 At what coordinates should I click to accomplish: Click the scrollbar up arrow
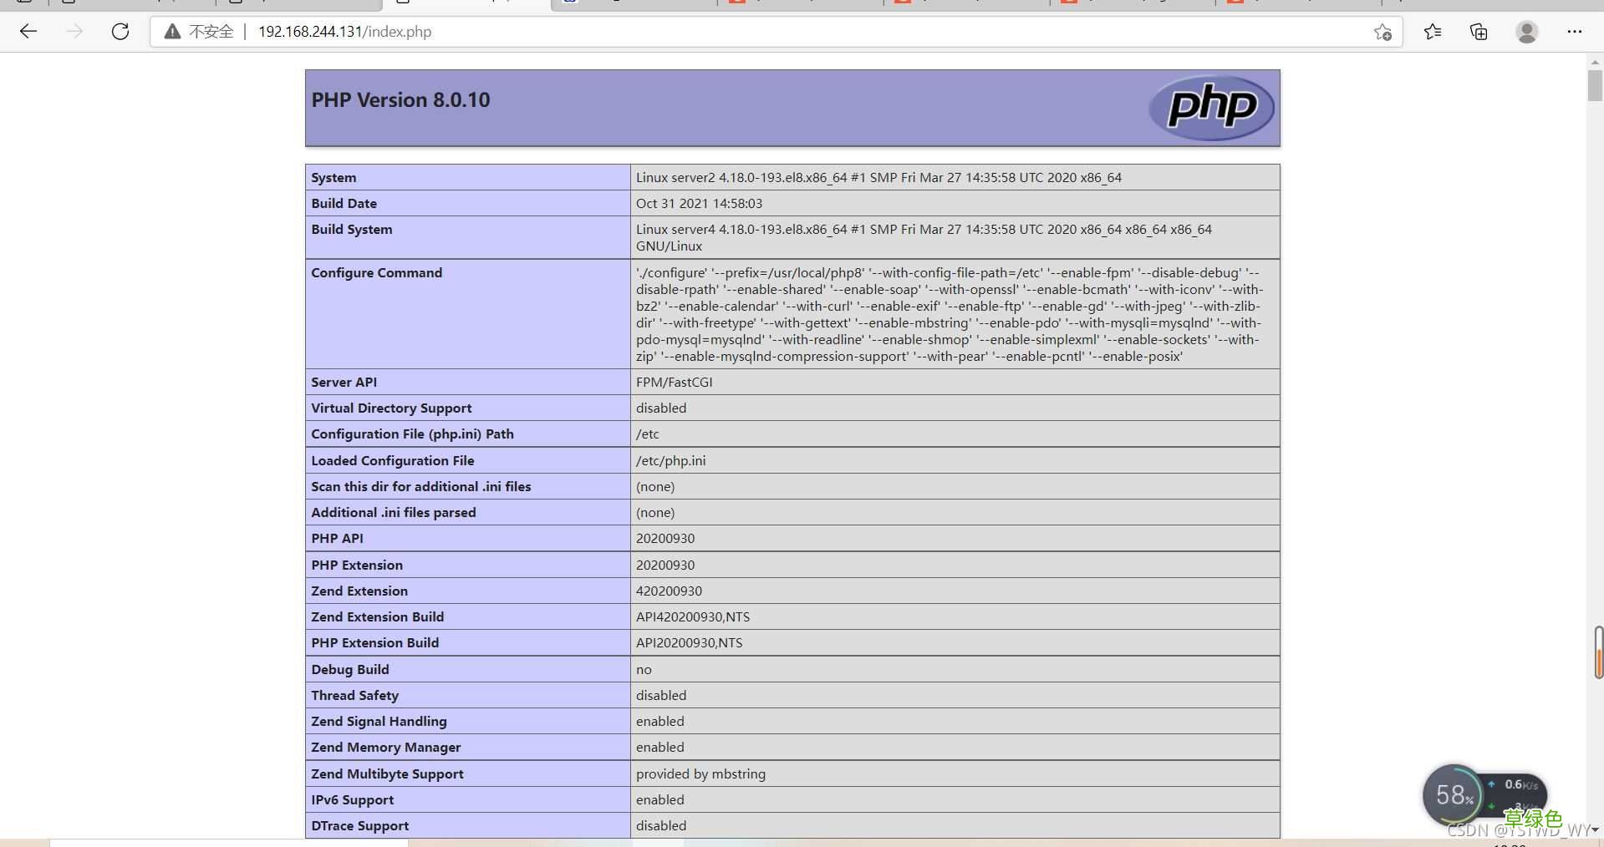pyautogui.click(x=1595, y=60)
